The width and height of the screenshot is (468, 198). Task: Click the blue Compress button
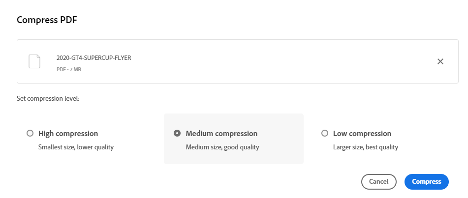click(x=426, y=181)
